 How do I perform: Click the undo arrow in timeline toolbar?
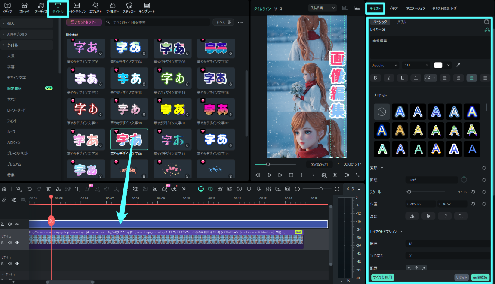pos(29,189)
